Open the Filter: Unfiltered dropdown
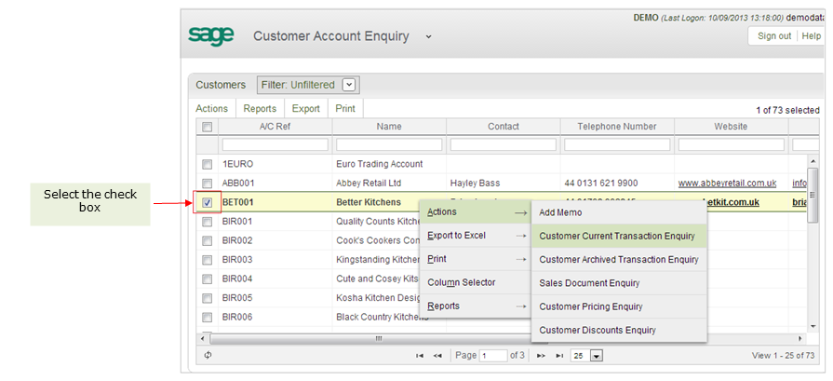 (x=348, y=85)
